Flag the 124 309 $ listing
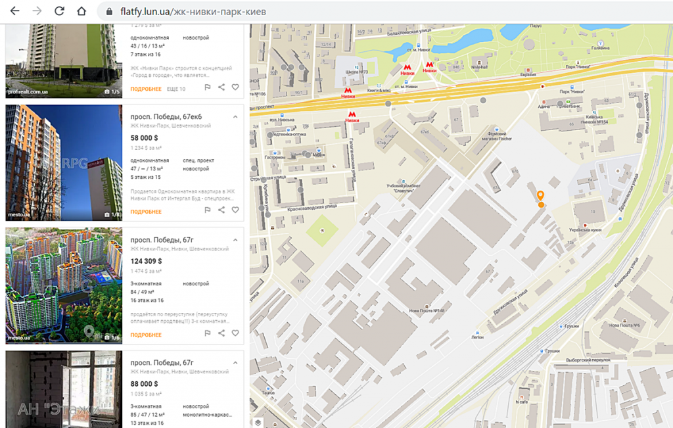Screen dimensions: 673x428 pyautogui.click(x=207, y=333)
